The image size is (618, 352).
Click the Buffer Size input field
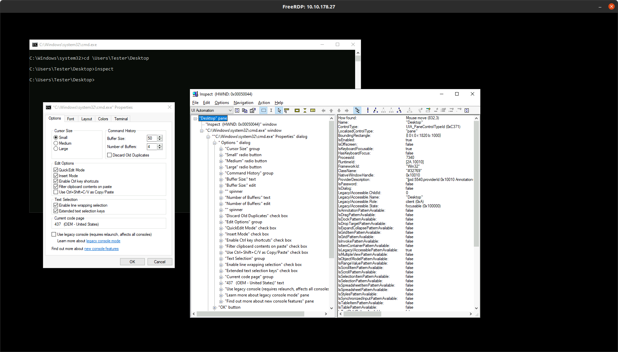(x=152, y=138)
